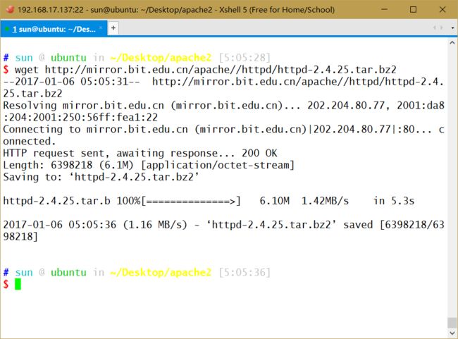Click the '6.10M' downloaded size
Viewport: 458px width, 339px height.
point(275,201)
